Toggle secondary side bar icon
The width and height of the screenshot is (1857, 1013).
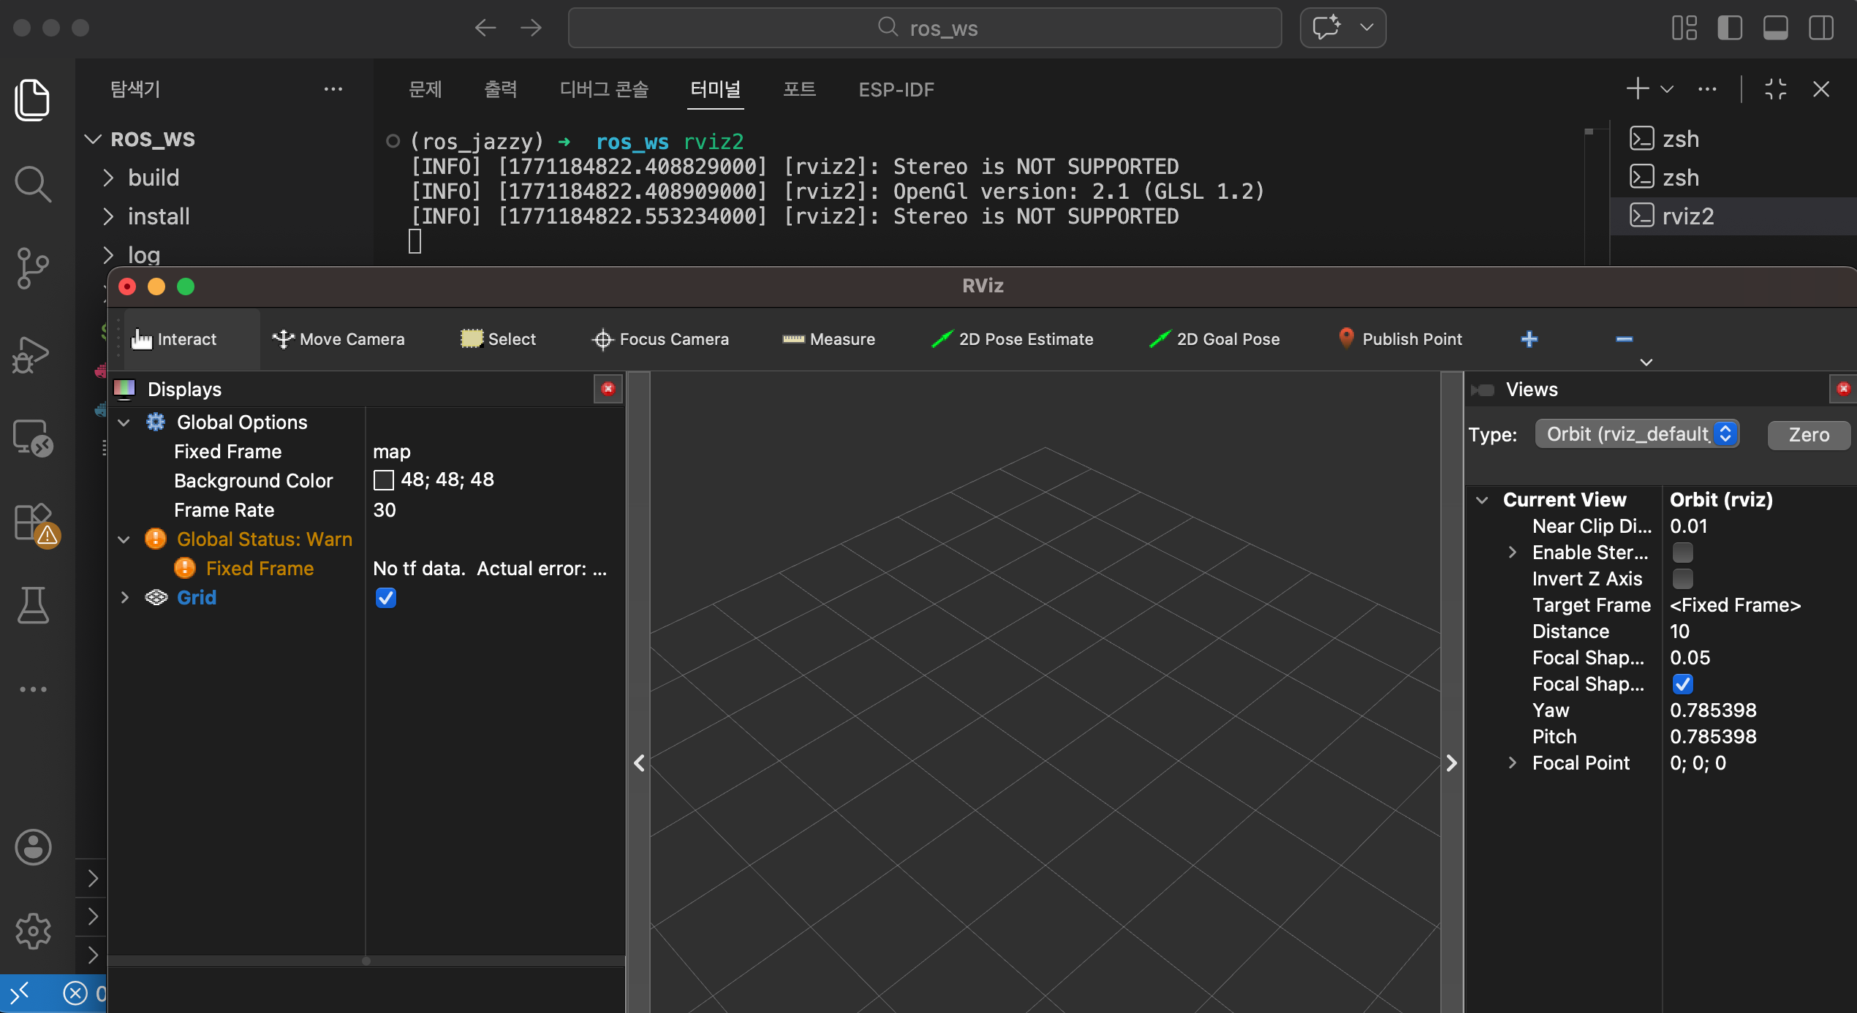tap(1821, 28)
